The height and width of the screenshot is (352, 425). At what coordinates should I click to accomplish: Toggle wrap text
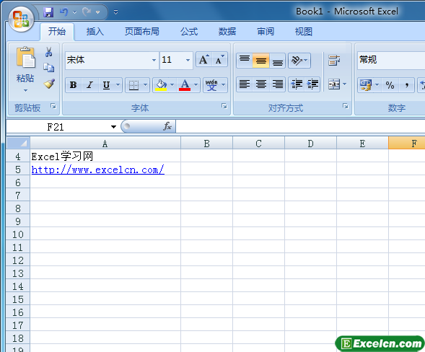coord(334,60)
